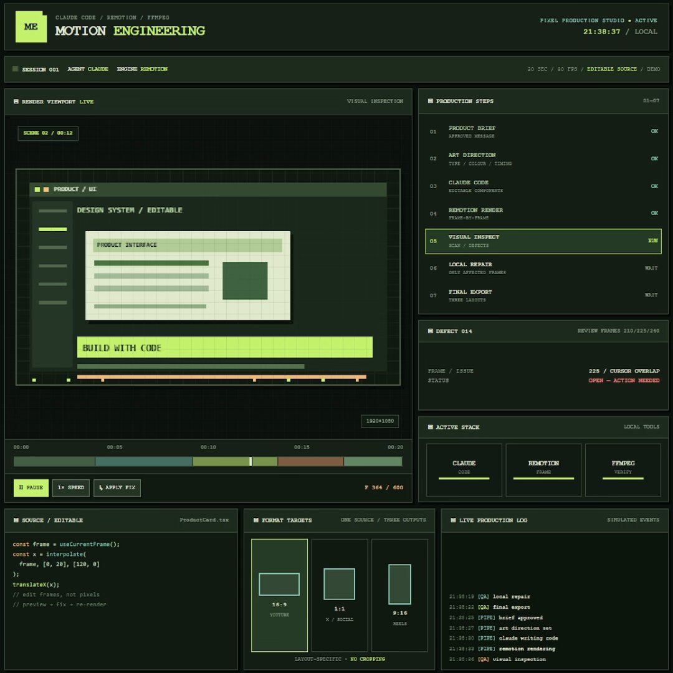Click the ProductCard.tsx file name
This screenshot has height=673, width=673.
click(x=204, y=520)
